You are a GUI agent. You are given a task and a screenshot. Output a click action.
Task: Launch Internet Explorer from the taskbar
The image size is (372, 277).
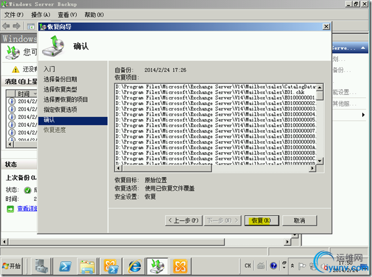pos(134,266)
